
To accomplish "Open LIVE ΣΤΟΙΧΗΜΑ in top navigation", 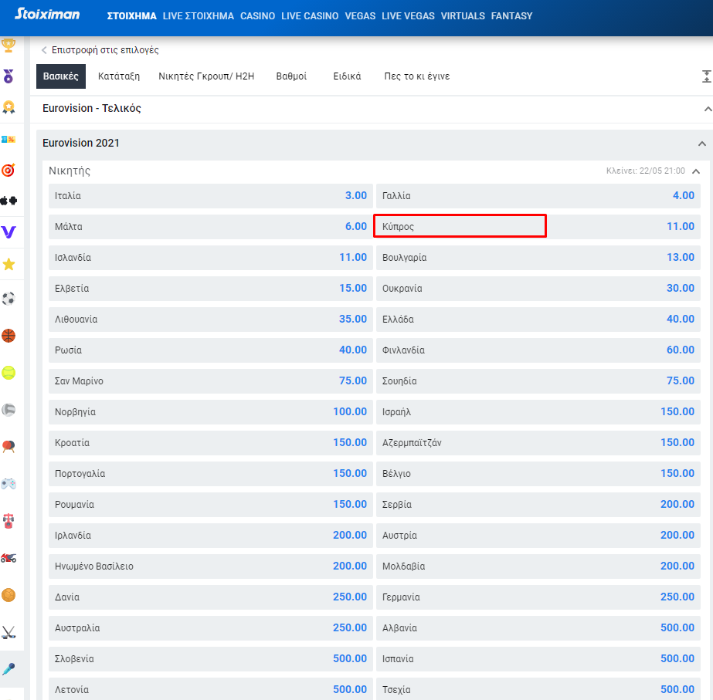I will tap(199, 16).
